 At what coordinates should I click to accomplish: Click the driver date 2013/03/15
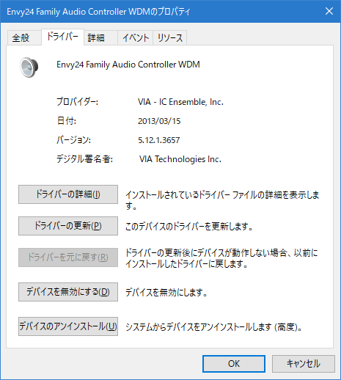pos(159,121)
